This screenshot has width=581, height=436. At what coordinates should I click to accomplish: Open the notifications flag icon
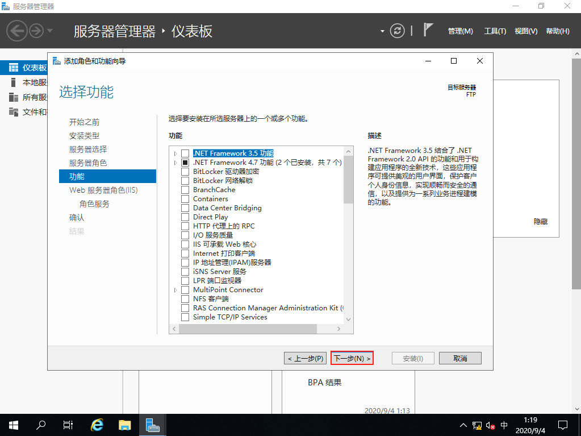click(428, 30)
